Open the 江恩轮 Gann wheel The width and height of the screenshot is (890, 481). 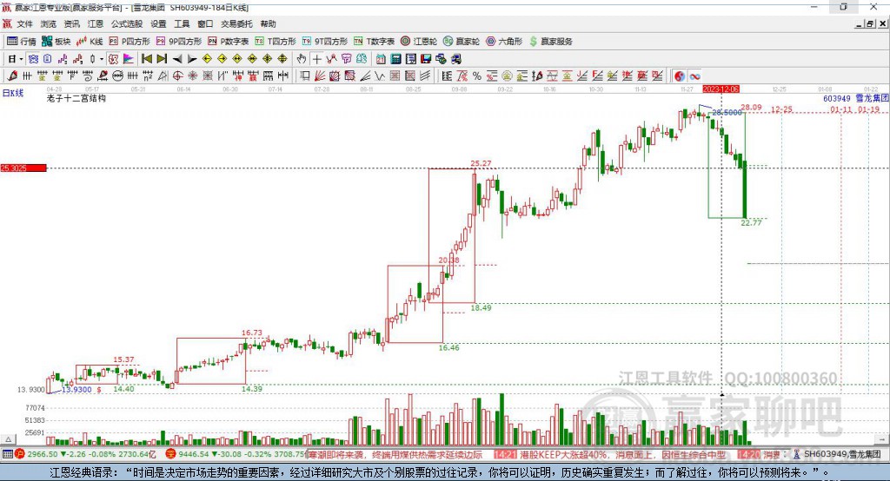pos(419,42)
